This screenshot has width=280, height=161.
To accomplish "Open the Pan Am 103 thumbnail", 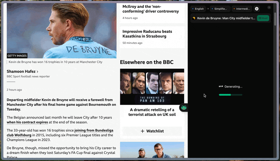I will coord(152,87).
